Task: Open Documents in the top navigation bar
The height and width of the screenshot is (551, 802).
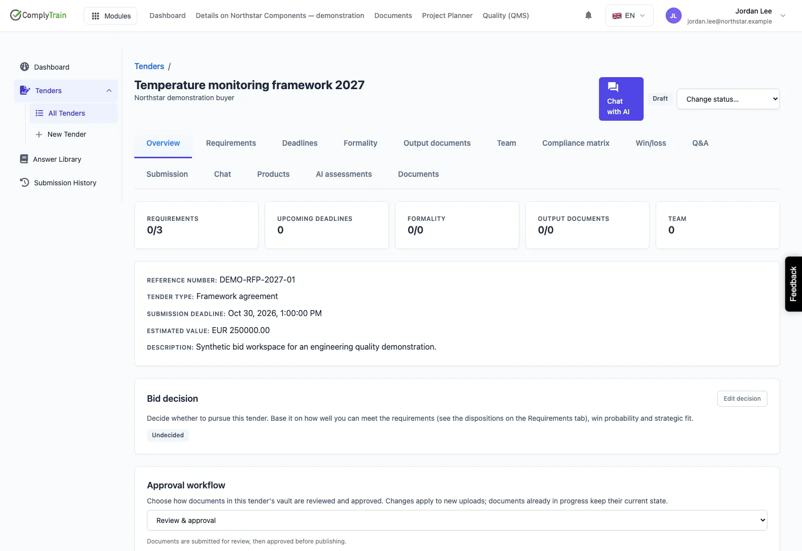Action: pos(393,16)
